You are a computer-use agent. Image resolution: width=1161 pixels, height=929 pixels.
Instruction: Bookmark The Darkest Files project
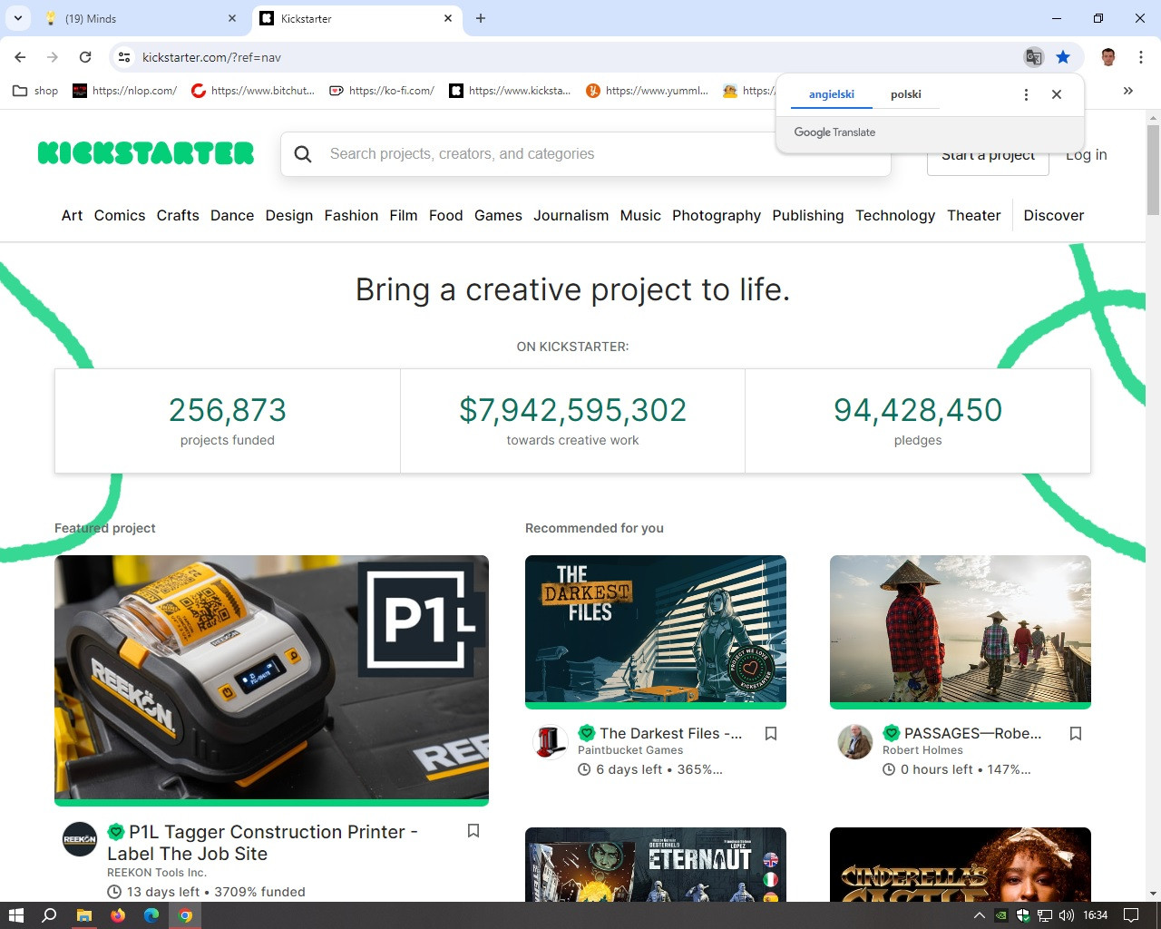(x=771, y=733)
